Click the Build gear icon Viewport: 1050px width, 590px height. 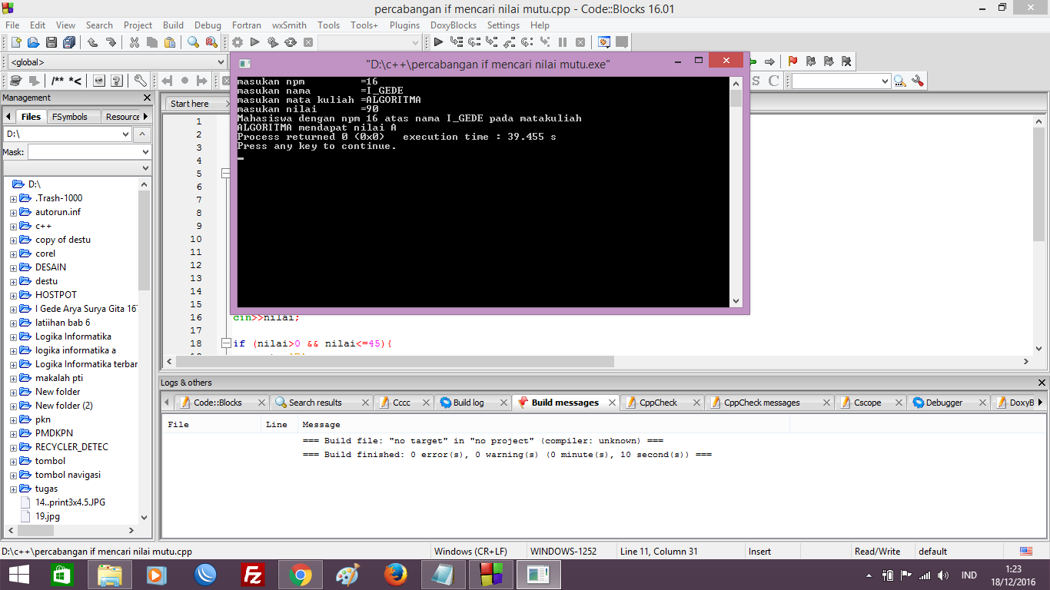238,42
